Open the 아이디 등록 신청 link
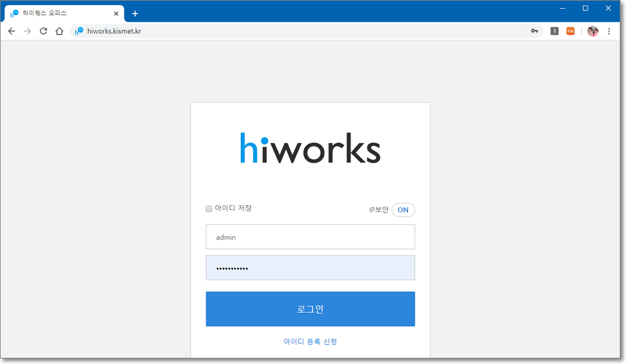Image resolution: width=626 pixels, height=364 pixels. tap(310, 342)
